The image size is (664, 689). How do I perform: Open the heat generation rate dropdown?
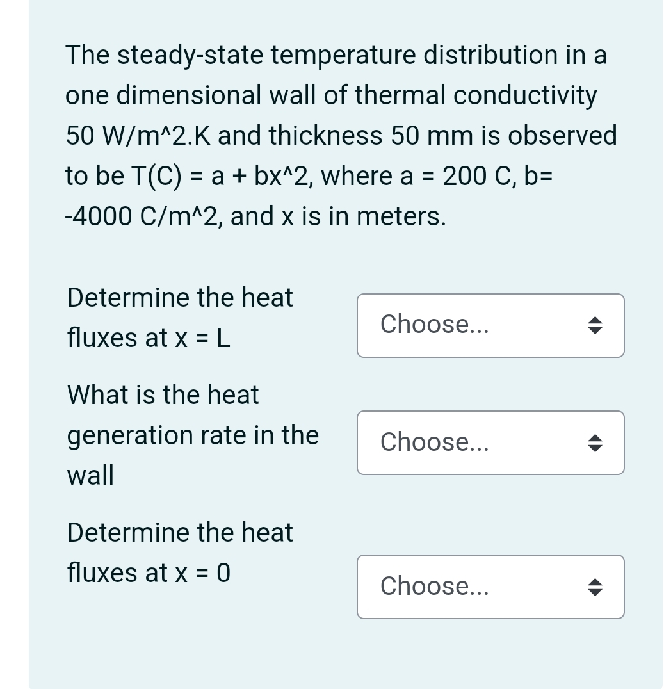[490, 442]
